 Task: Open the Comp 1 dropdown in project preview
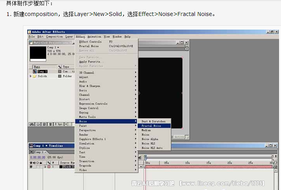[x=58, y=47]
